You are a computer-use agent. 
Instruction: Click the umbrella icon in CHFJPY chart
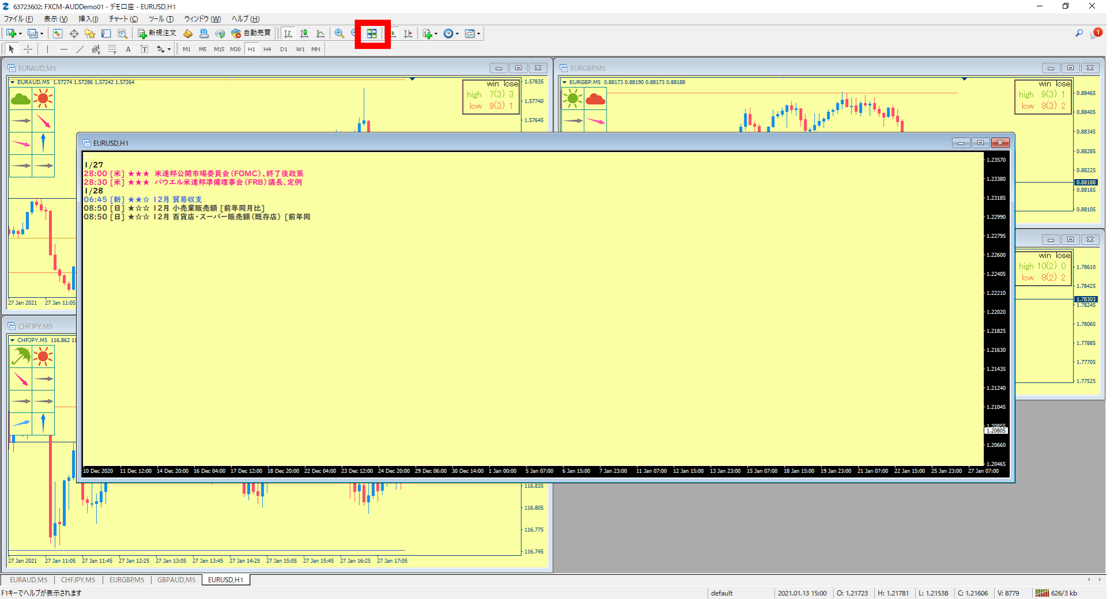pyautogui.click(x=21, y=357)
